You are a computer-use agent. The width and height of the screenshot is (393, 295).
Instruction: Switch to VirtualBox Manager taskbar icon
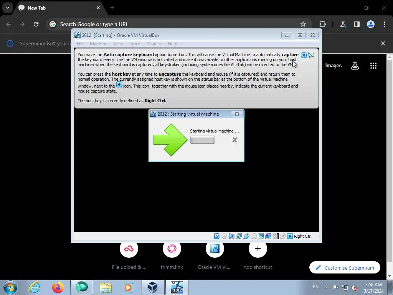click(153, 287)
